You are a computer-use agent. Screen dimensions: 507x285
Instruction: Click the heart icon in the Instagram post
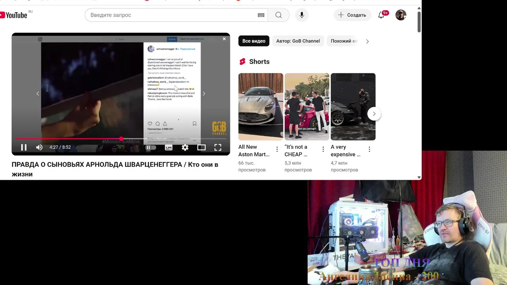pos(150,124)
